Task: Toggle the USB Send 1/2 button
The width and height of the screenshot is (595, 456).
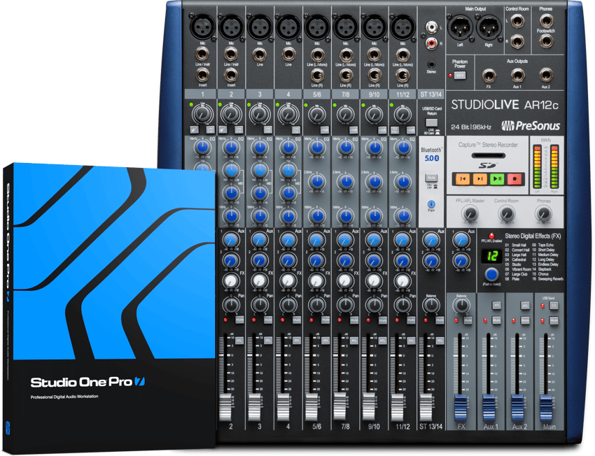Action: (x=554, y=306)
